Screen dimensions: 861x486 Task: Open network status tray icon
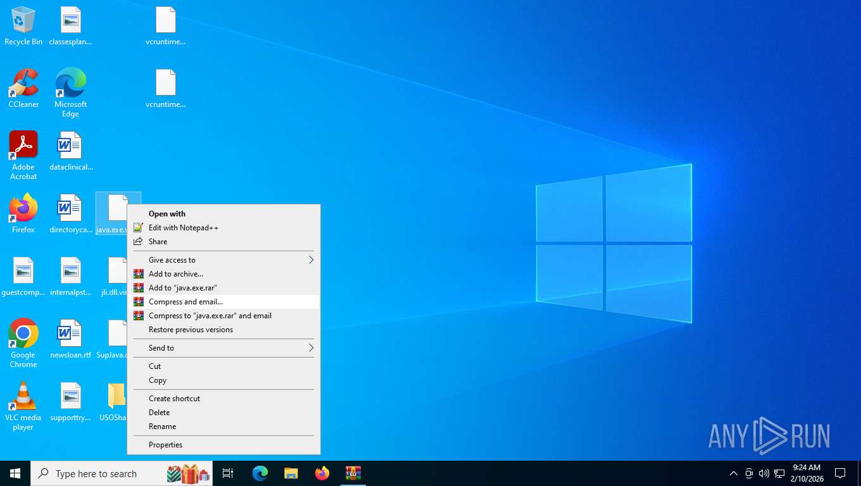[779, 473]
